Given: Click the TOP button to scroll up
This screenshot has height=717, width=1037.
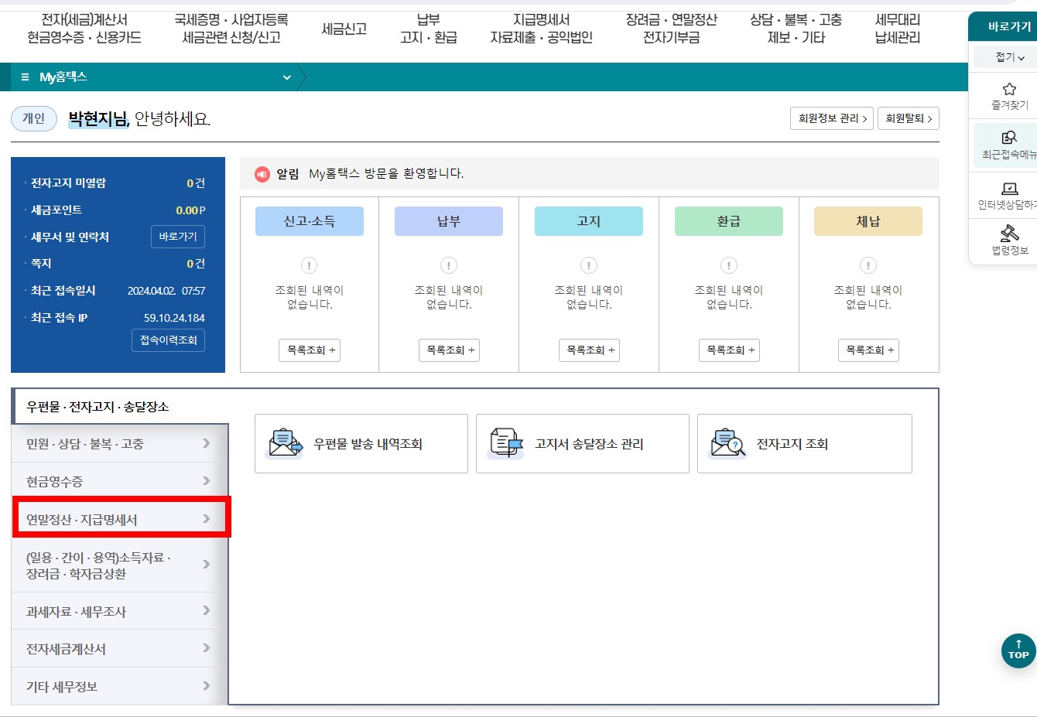Looking at the screenshot, I should point(1018,651).
